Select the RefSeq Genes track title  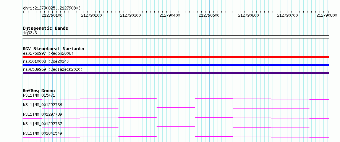pyautogui.click(x=39, y=91)
